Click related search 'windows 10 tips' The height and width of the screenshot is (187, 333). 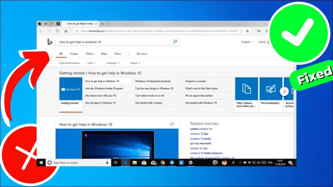click(x=199, y=134)
